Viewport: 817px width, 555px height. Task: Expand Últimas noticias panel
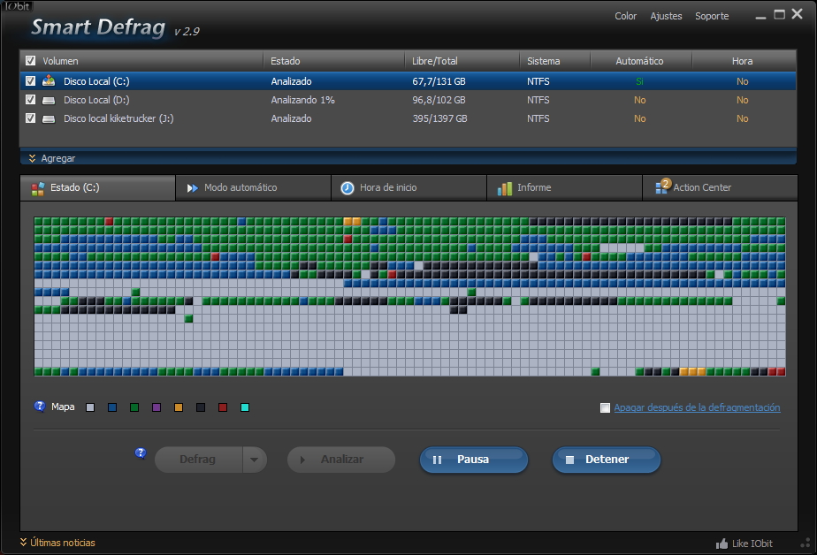[x=57, y=543]
